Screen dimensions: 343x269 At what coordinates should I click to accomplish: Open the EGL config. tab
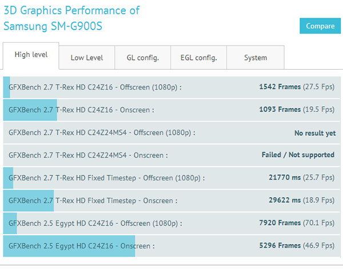[x=198, y=58]
